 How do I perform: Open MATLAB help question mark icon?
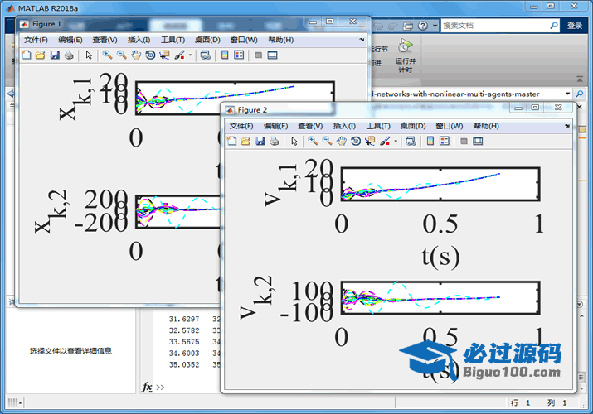point(423,26)
